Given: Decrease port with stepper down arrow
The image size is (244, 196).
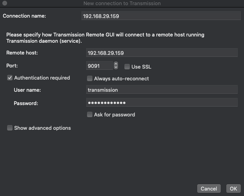Looking at the screenshot, I should (116, 67).
